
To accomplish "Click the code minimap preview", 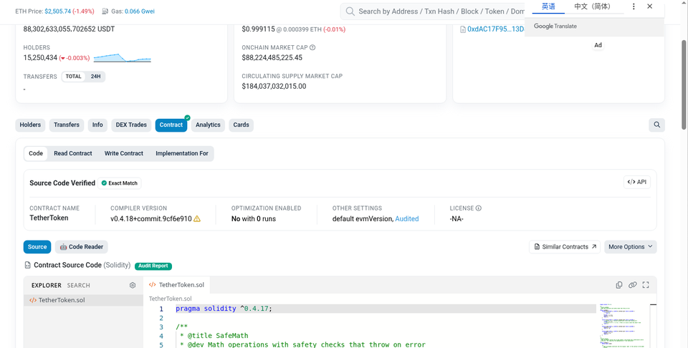I will (x=622, y=325).
